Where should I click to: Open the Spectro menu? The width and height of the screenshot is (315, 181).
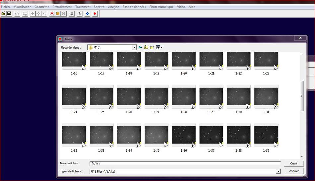pyautogui.click(x=99, y=7)
